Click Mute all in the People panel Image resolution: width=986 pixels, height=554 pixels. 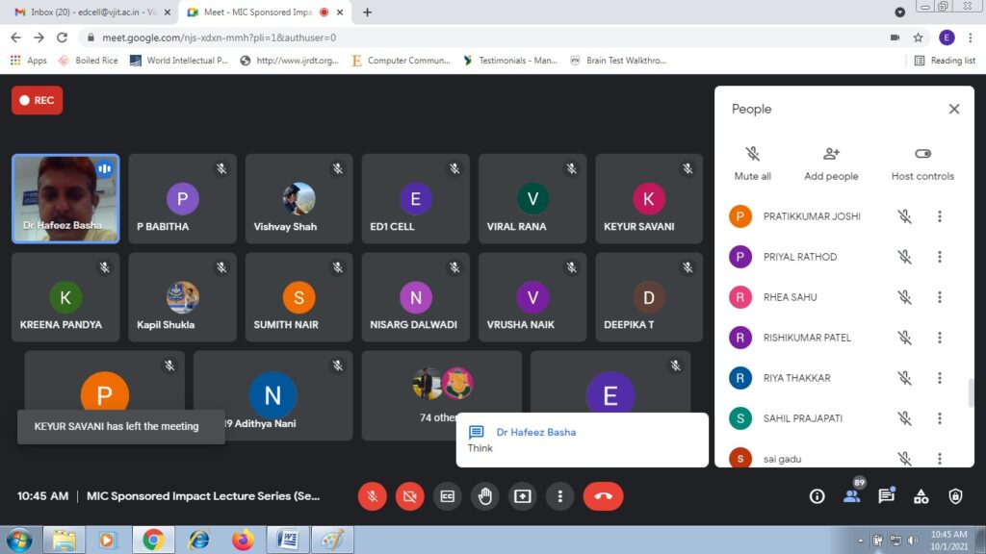(752, 163)
